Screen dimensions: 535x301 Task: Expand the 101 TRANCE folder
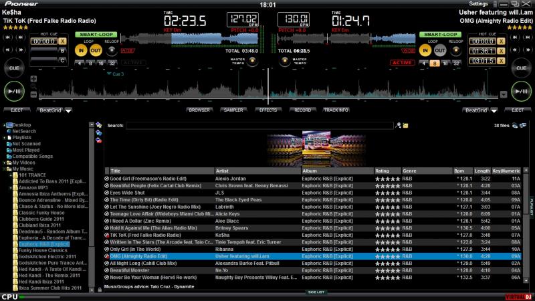tap(11, 175)
